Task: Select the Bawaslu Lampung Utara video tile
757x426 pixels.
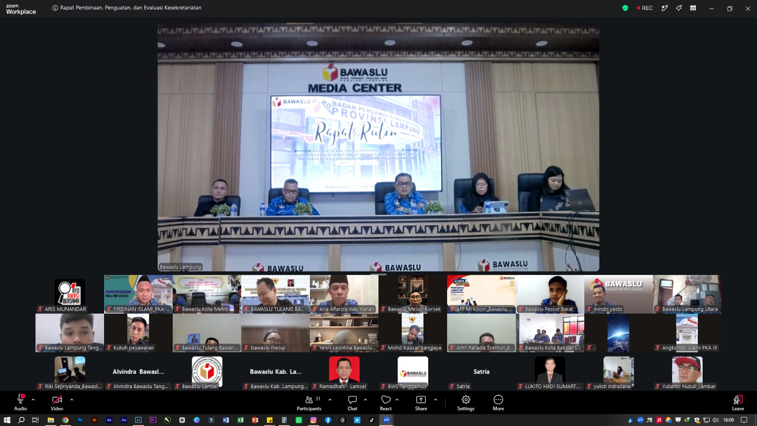Action: tap(687, 294)
